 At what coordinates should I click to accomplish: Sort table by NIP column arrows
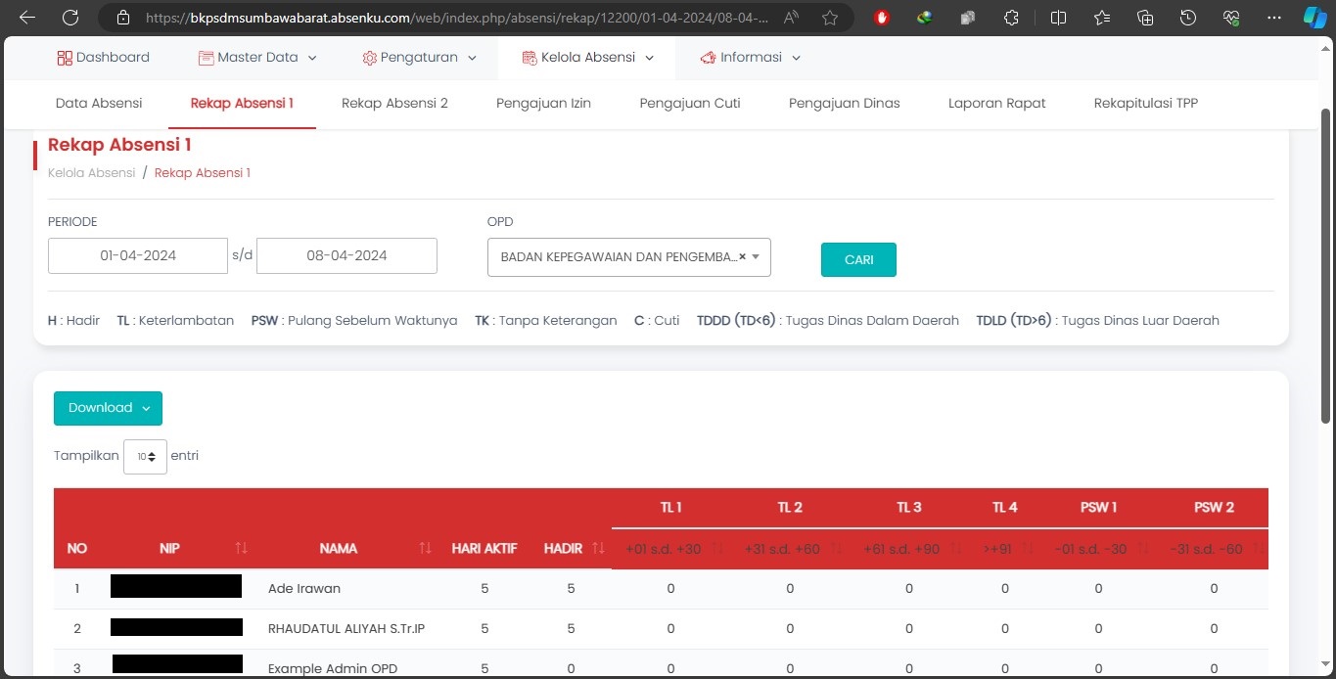pyautogui.click(x=241, y=549)
